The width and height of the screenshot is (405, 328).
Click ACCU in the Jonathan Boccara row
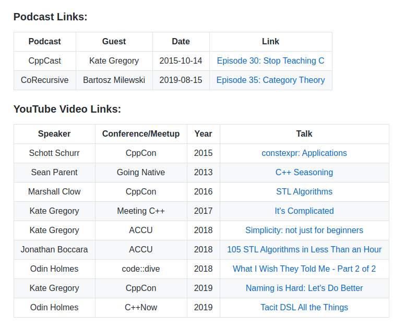coord(141,250)
